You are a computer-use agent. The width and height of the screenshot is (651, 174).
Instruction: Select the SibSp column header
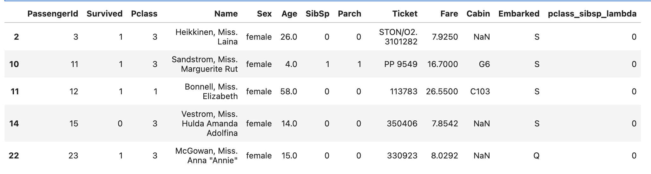(317, 14)
